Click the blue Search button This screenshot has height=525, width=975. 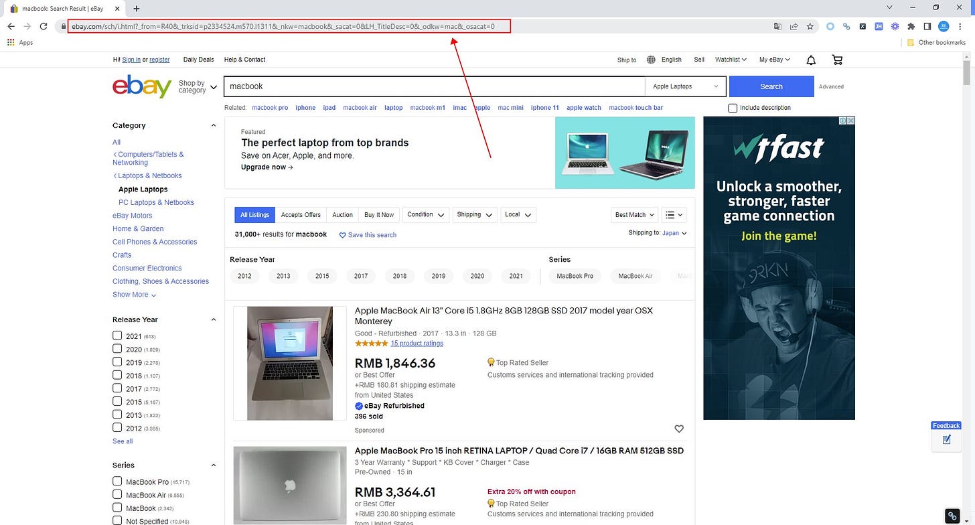771,86
